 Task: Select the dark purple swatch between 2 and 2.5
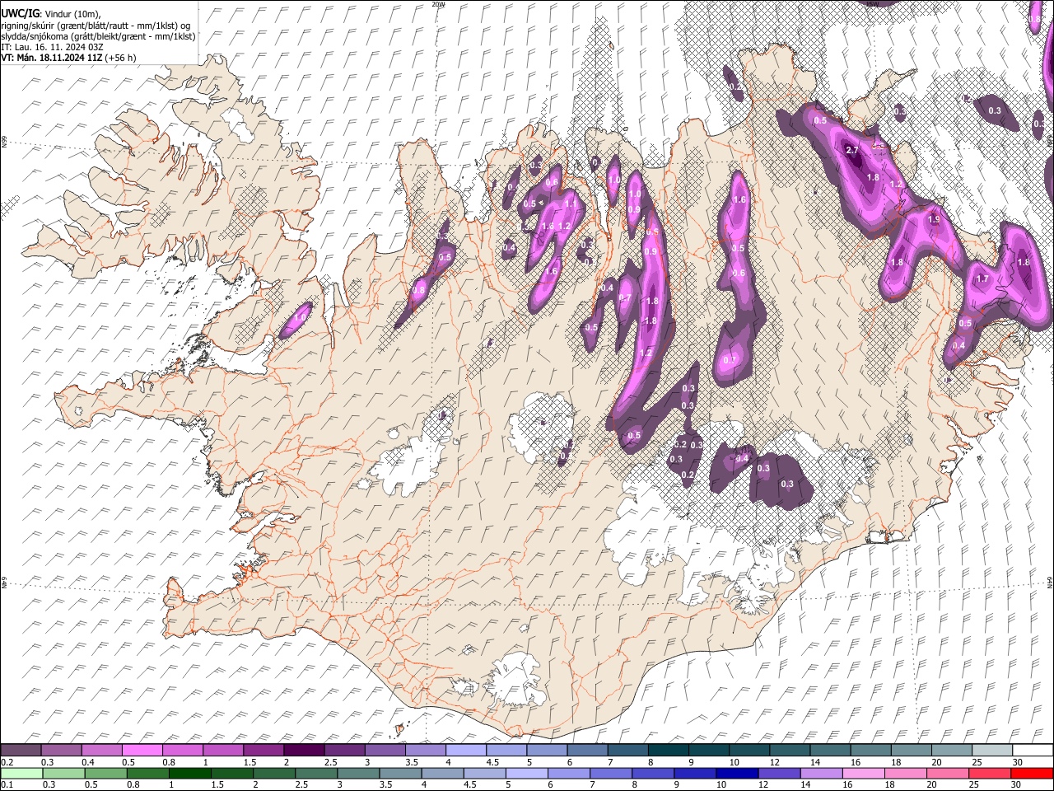tap(303, 750)
